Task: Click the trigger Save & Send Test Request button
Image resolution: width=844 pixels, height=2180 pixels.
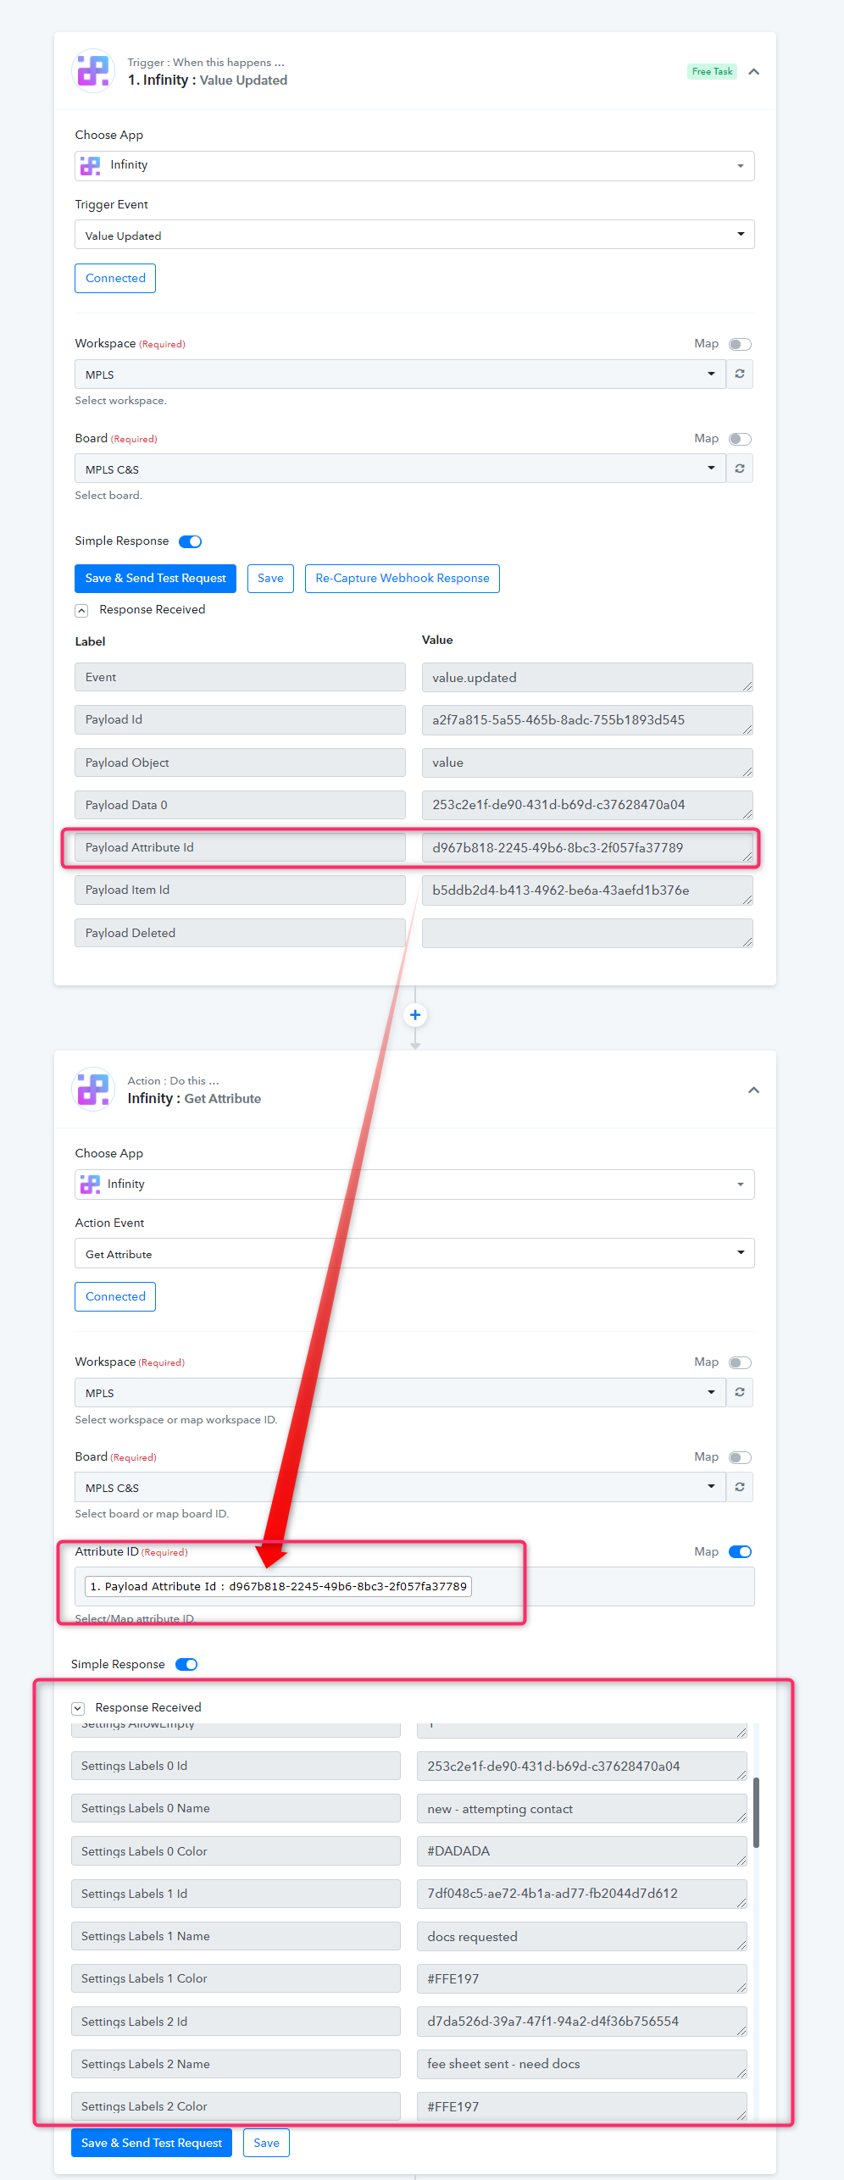Action: (x=155, y=579)
